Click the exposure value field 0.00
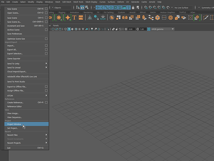The width and height of the screenshot is (214, 161). coord(131,29)
